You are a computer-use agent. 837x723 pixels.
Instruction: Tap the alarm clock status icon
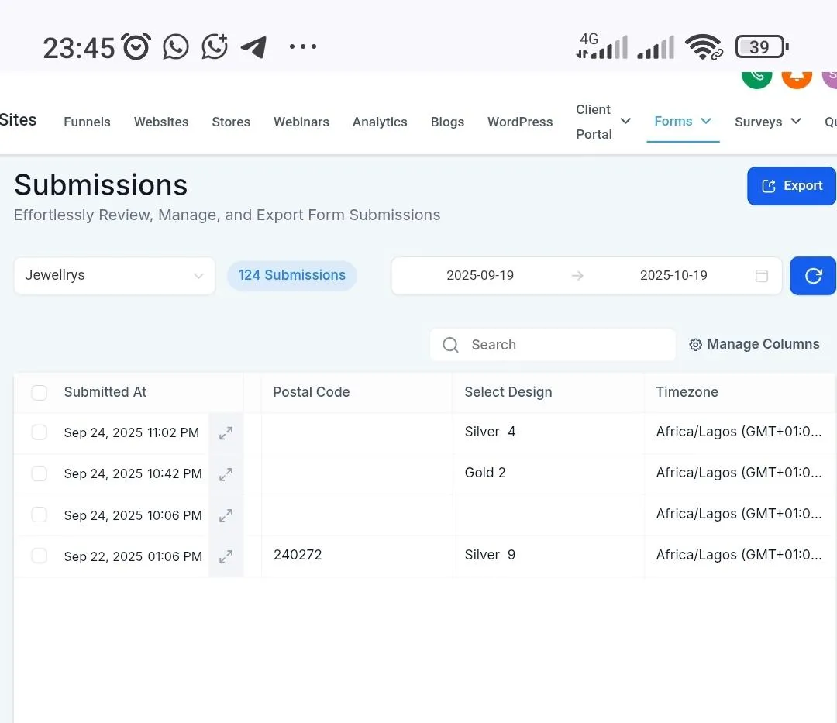(x=136, y=46)
